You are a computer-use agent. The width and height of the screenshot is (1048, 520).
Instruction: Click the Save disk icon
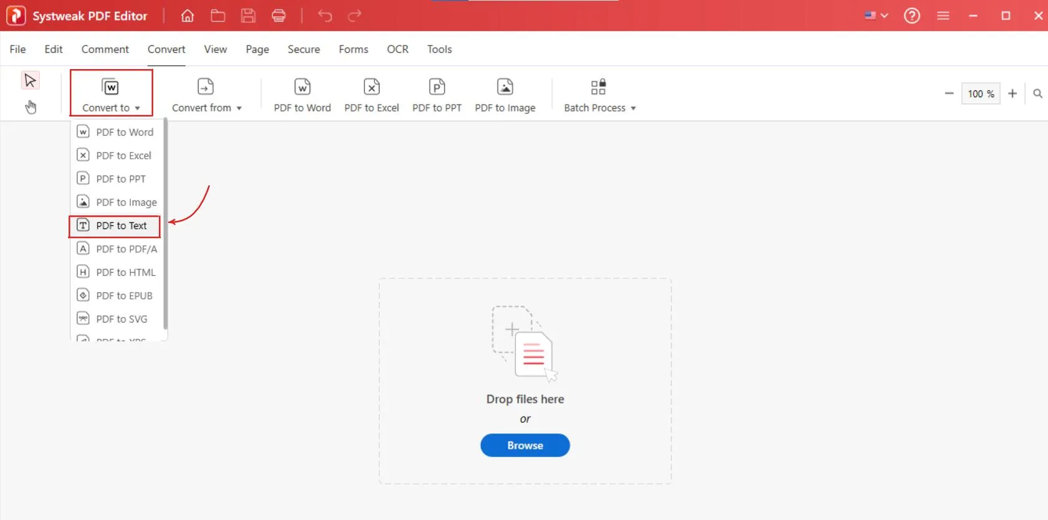248,16
